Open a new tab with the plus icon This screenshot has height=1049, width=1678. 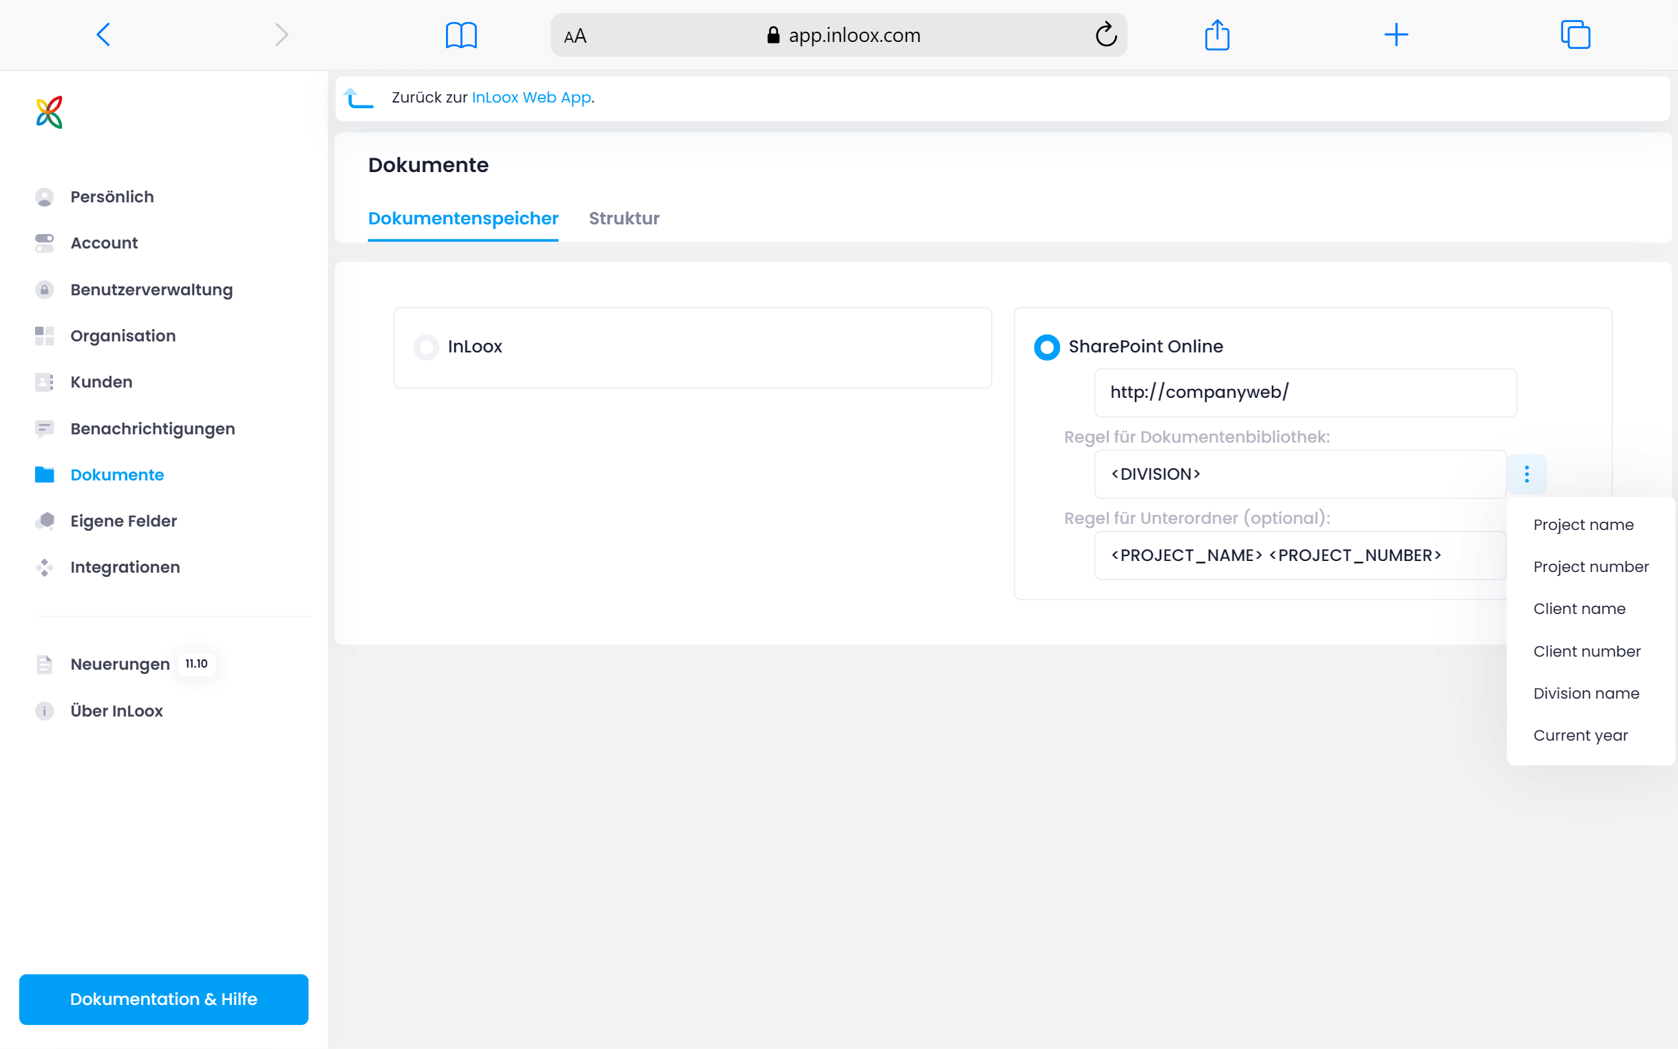[1396, 34]
